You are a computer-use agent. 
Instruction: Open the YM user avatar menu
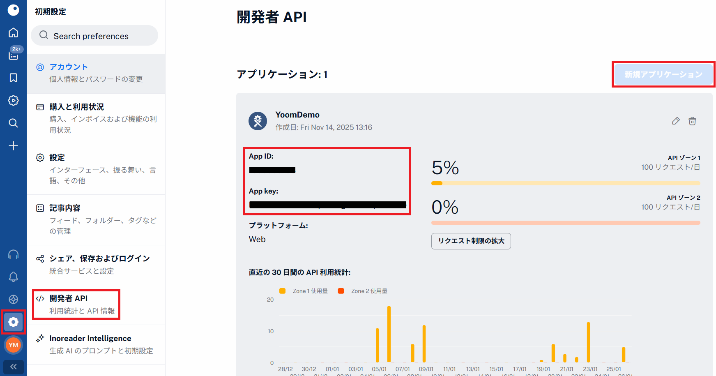(x=13, y=345)
